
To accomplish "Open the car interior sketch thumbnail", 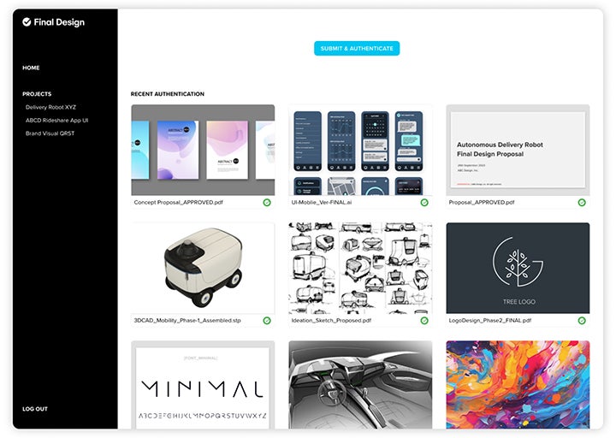I will point(360,385).
